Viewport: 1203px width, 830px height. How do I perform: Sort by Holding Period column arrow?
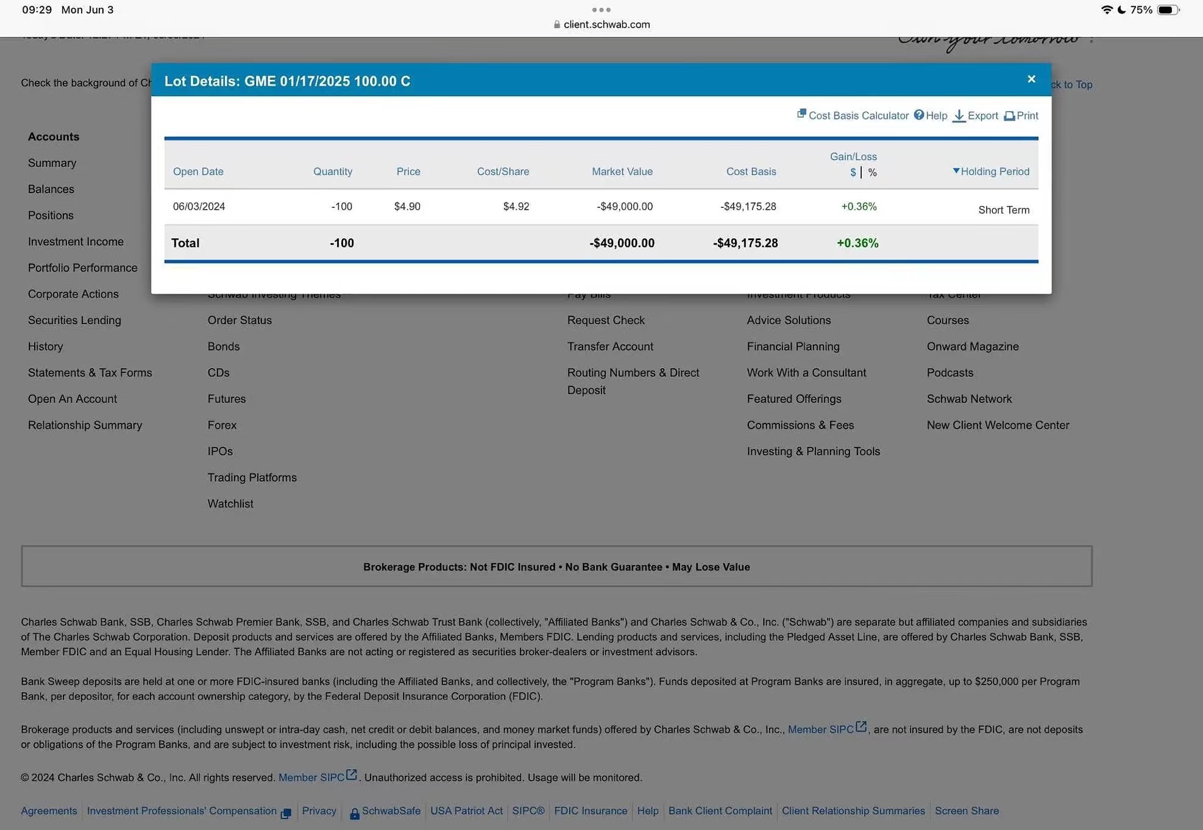tap(956, 171)
